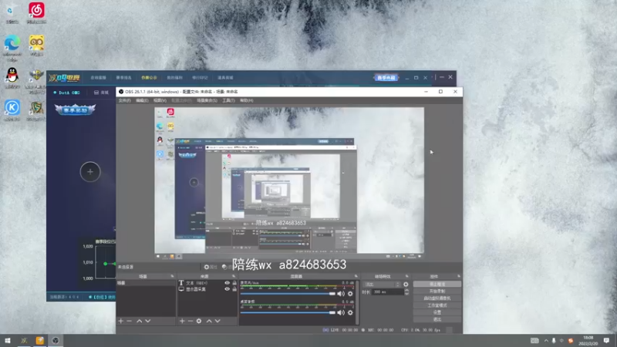The width and height of the screenshot is (617, 347).
Task: Select the scene entry in scenes list
Action: tap(146, 283)
